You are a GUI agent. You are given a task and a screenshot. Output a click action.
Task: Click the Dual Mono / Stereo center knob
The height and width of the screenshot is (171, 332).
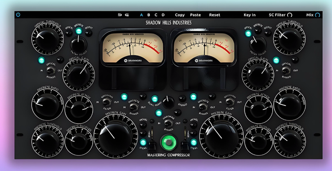(168, 102)
